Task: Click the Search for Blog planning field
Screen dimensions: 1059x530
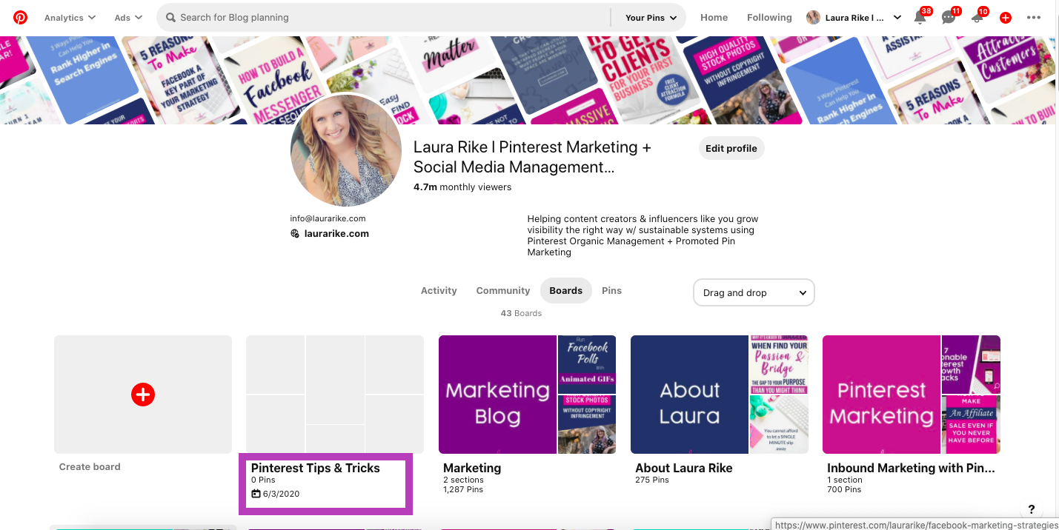Action: tap(382, 18)
